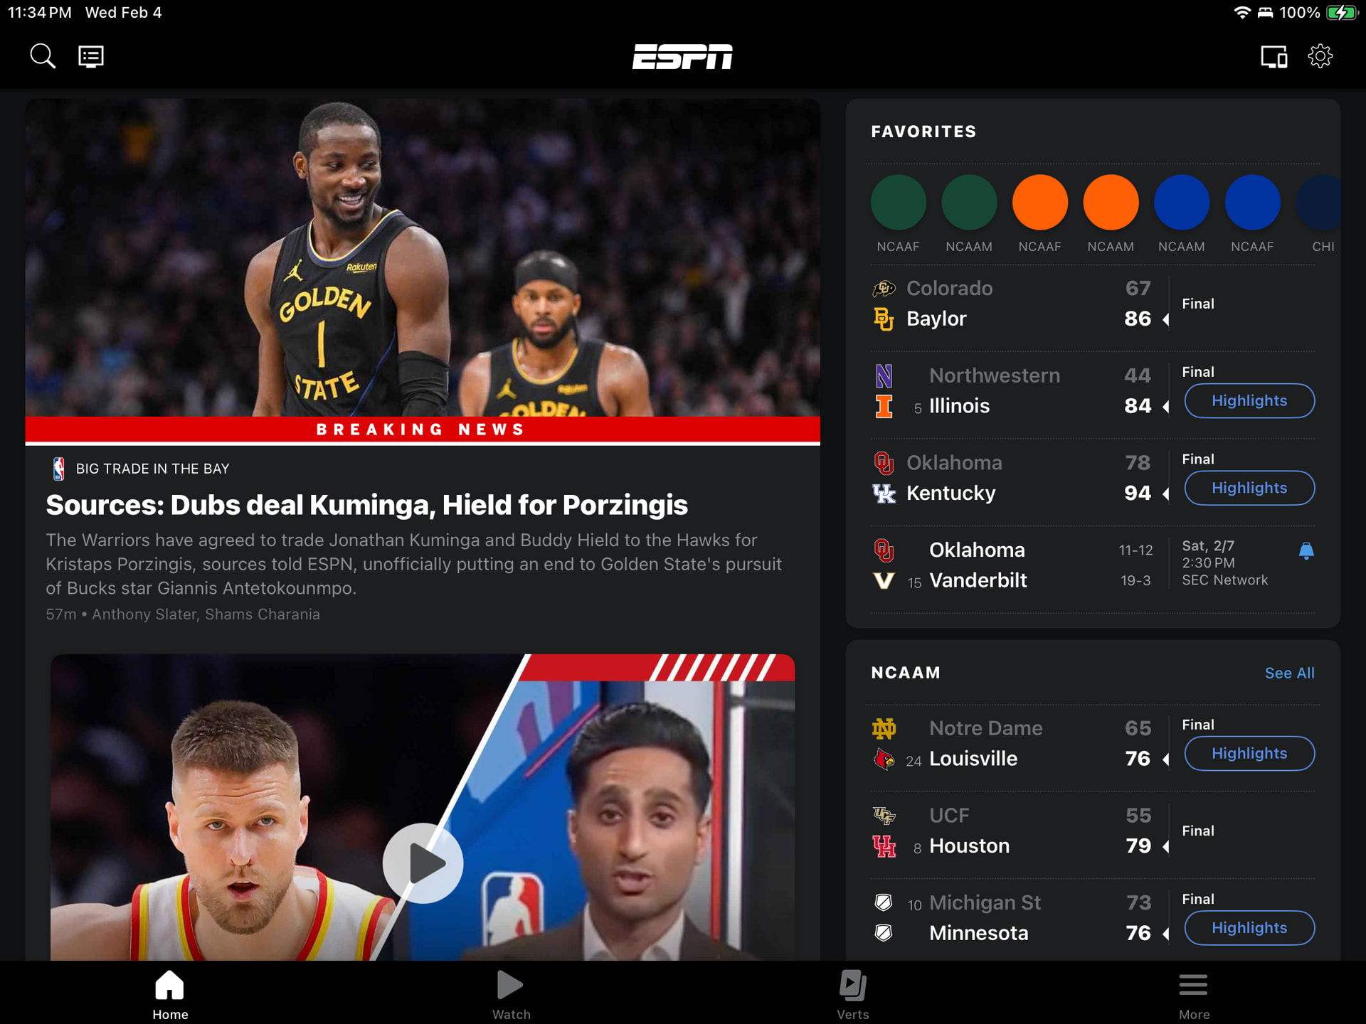Watch Highlights for Northwestern vs Illinois
1366x1024 pixels.
[1249, 401]
